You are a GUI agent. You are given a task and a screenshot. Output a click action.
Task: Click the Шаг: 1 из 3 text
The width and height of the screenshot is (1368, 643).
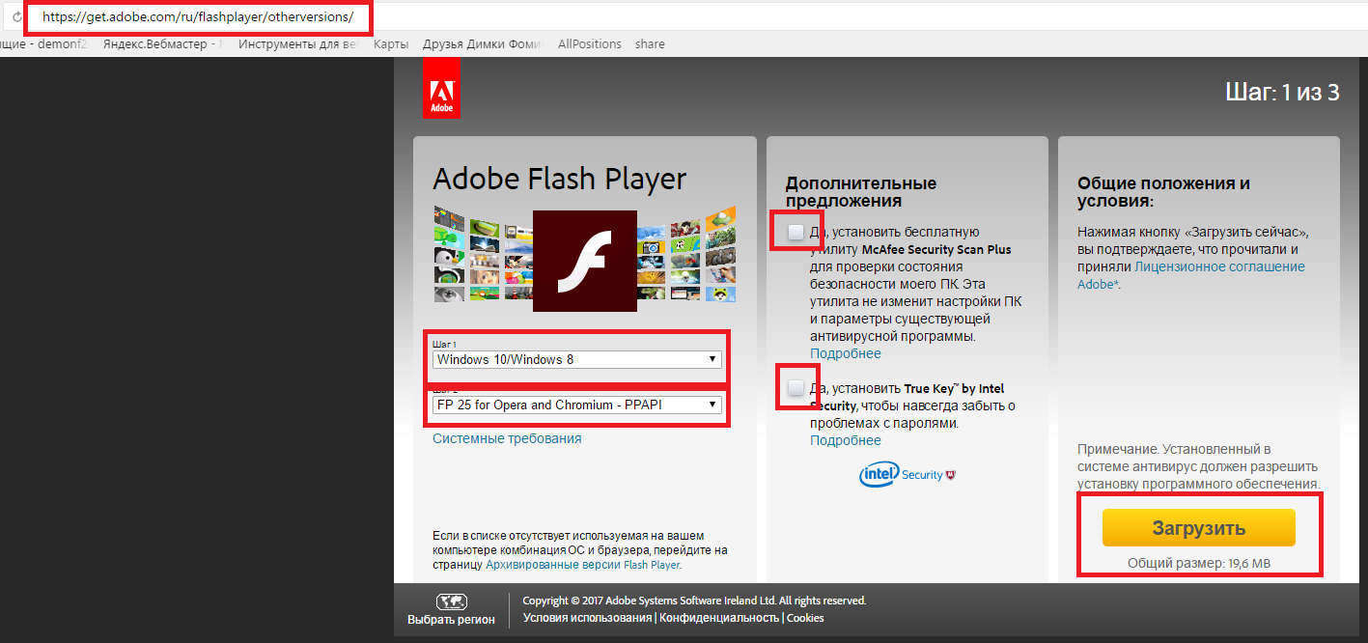click(x=1282, y=93)
